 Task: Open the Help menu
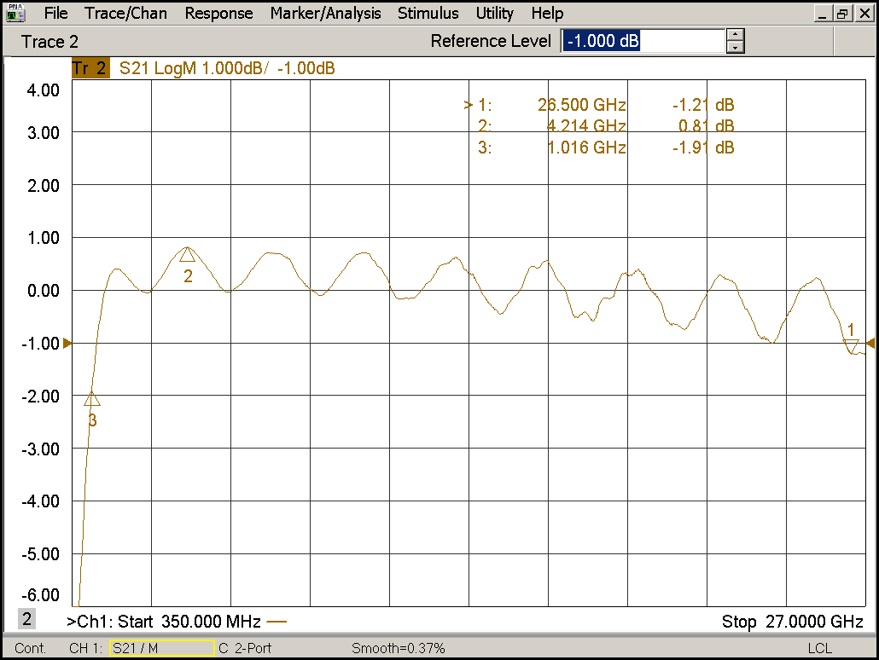pos(547,13)
